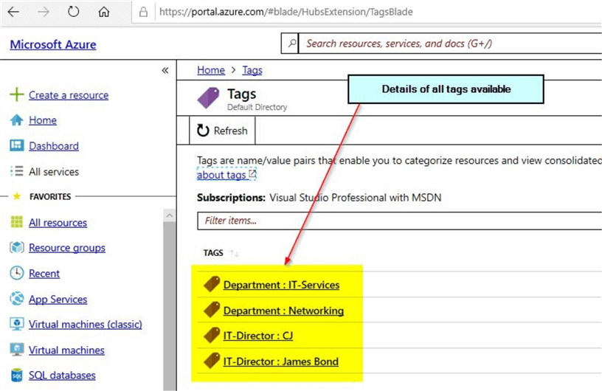Open Home in the sidebar
The height and width of the screenshot is (391, 602).
[x=43, y=120]
